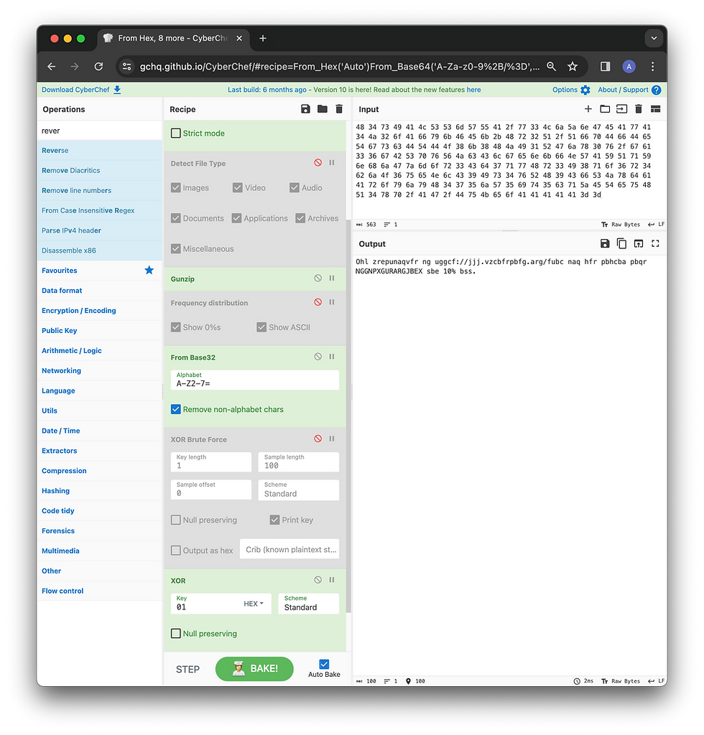The width and height of the screenshot is (704, 735).
Task: Click the operations search field
Action: [99, 131]
